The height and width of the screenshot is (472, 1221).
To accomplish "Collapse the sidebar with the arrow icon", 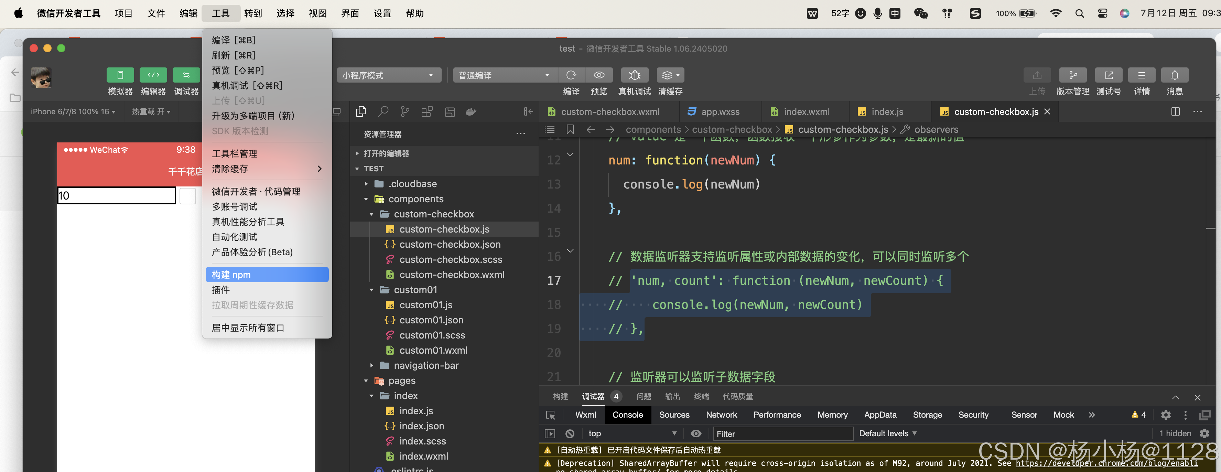I will (x=528, y=111).
